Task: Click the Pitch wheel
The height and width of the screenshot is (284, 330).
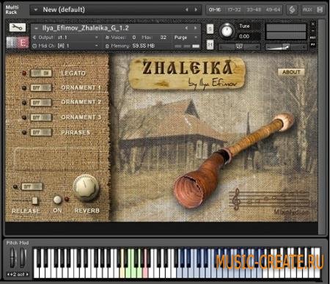Action: coord(12,258)
